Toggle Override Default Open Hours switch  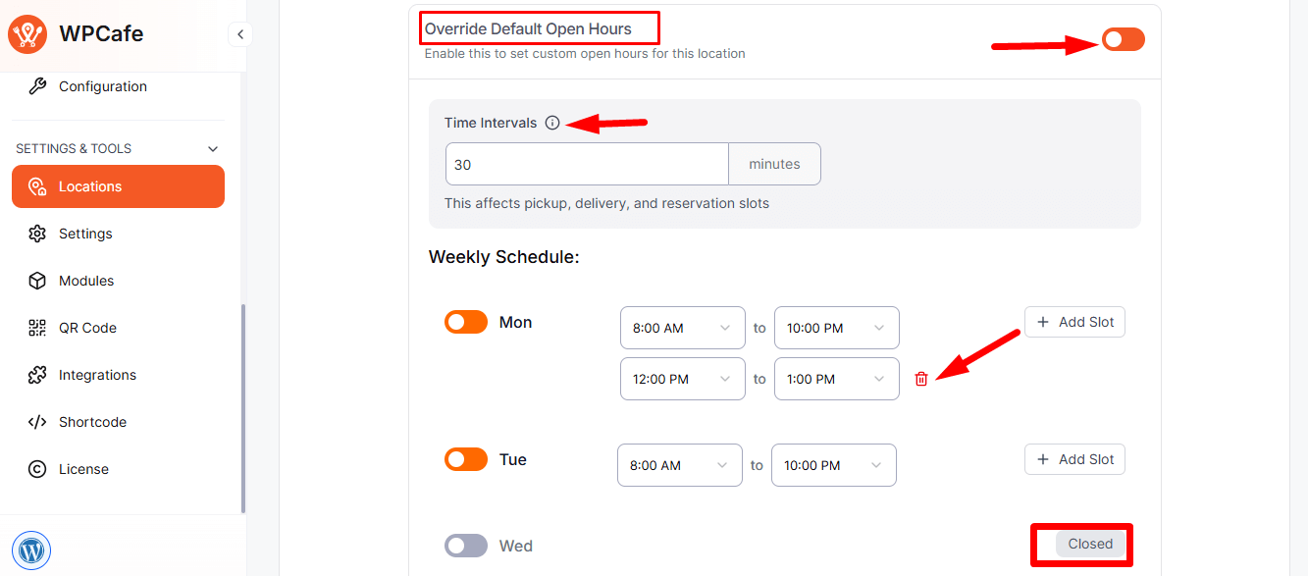1123,39
